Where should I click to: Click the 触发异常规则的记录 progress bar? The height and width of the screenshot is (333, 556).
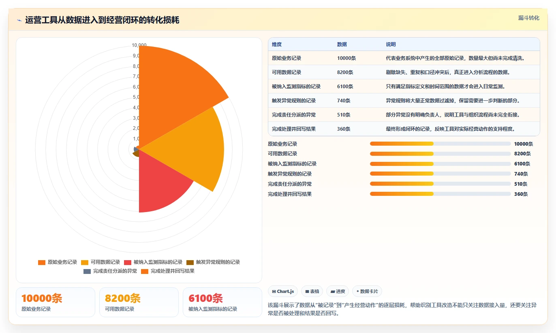[441, 174]
